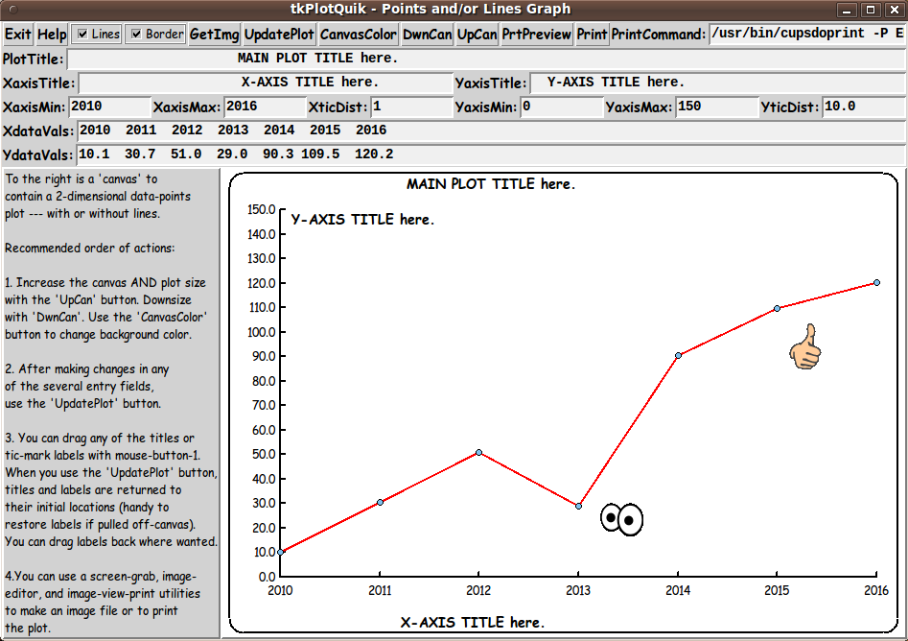Click the data point at 2016

click(876, 282)
